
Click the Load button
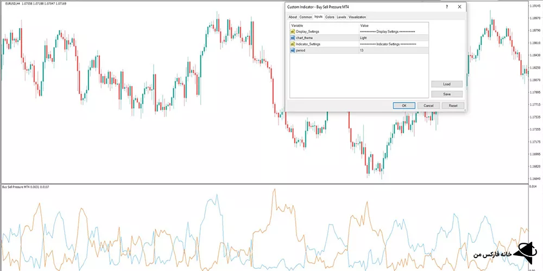447,84
